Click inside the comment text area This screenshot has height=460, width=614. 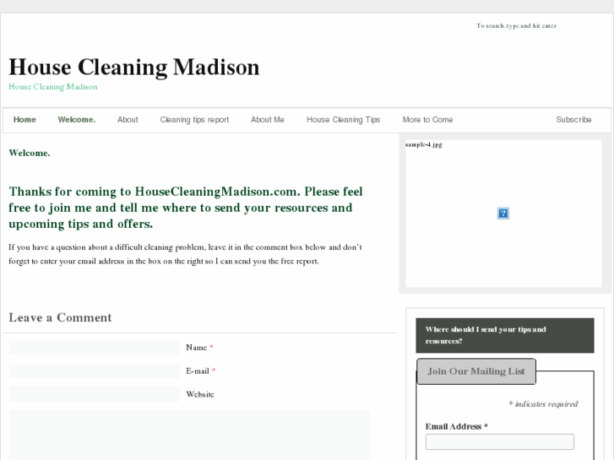pyautogui.click(x=189, y=436)
